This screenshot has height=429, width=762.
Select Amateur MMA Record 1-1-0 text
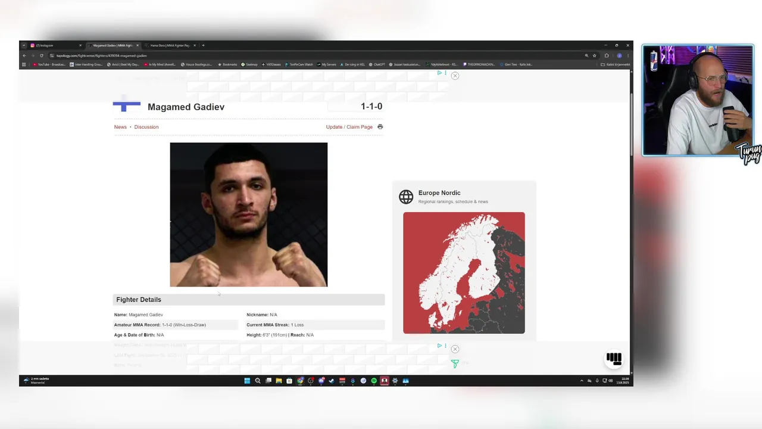point(160,325)
